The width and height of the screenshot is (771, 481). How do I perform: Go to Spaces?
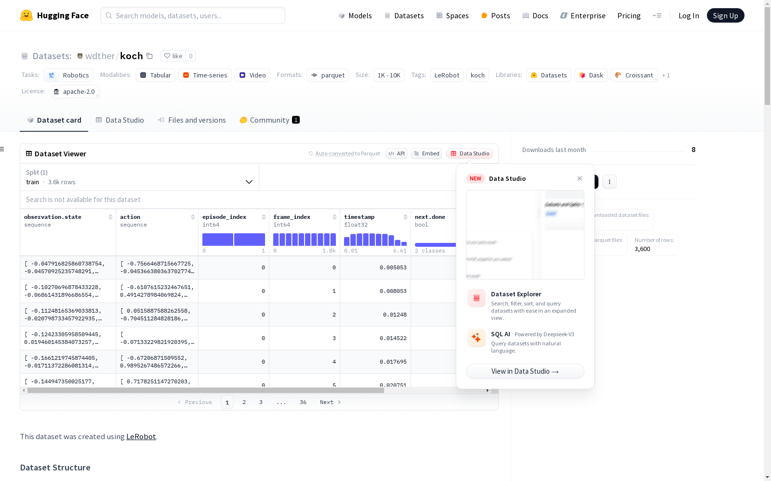452,15
